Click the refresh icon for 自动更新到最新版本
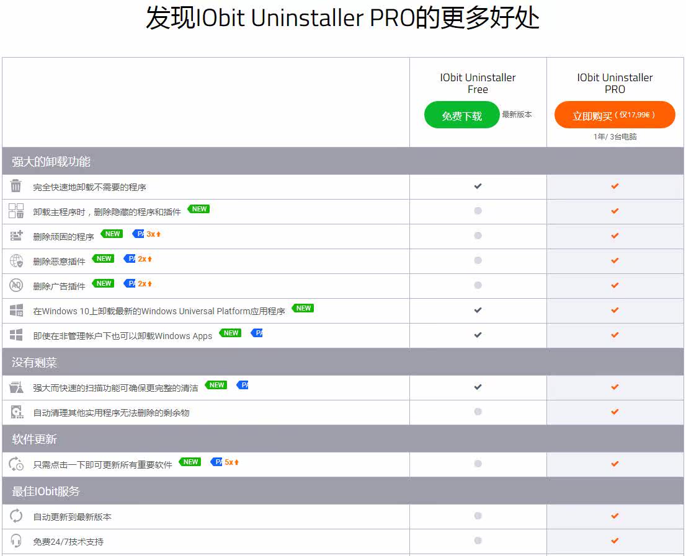This screenshot has width=686, height=556. 16,516
